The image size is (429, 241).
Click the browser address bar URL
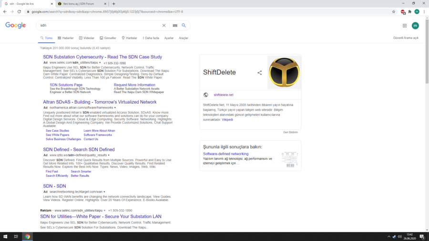pyautogui.click(x=107, y=12)
